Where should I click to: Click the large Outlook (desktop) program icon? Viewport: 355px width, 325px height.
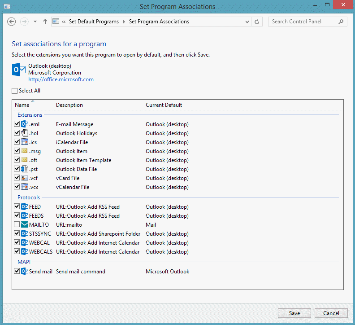[x=18, y=70]
